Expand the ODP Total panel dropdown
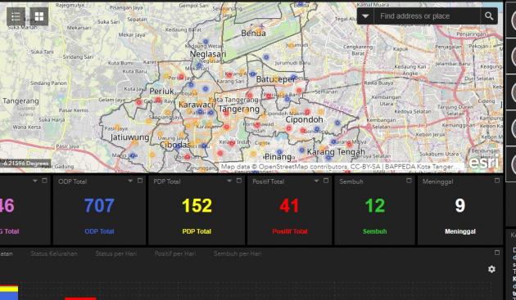Screen dimensions: 516x300 coord(130,181)
